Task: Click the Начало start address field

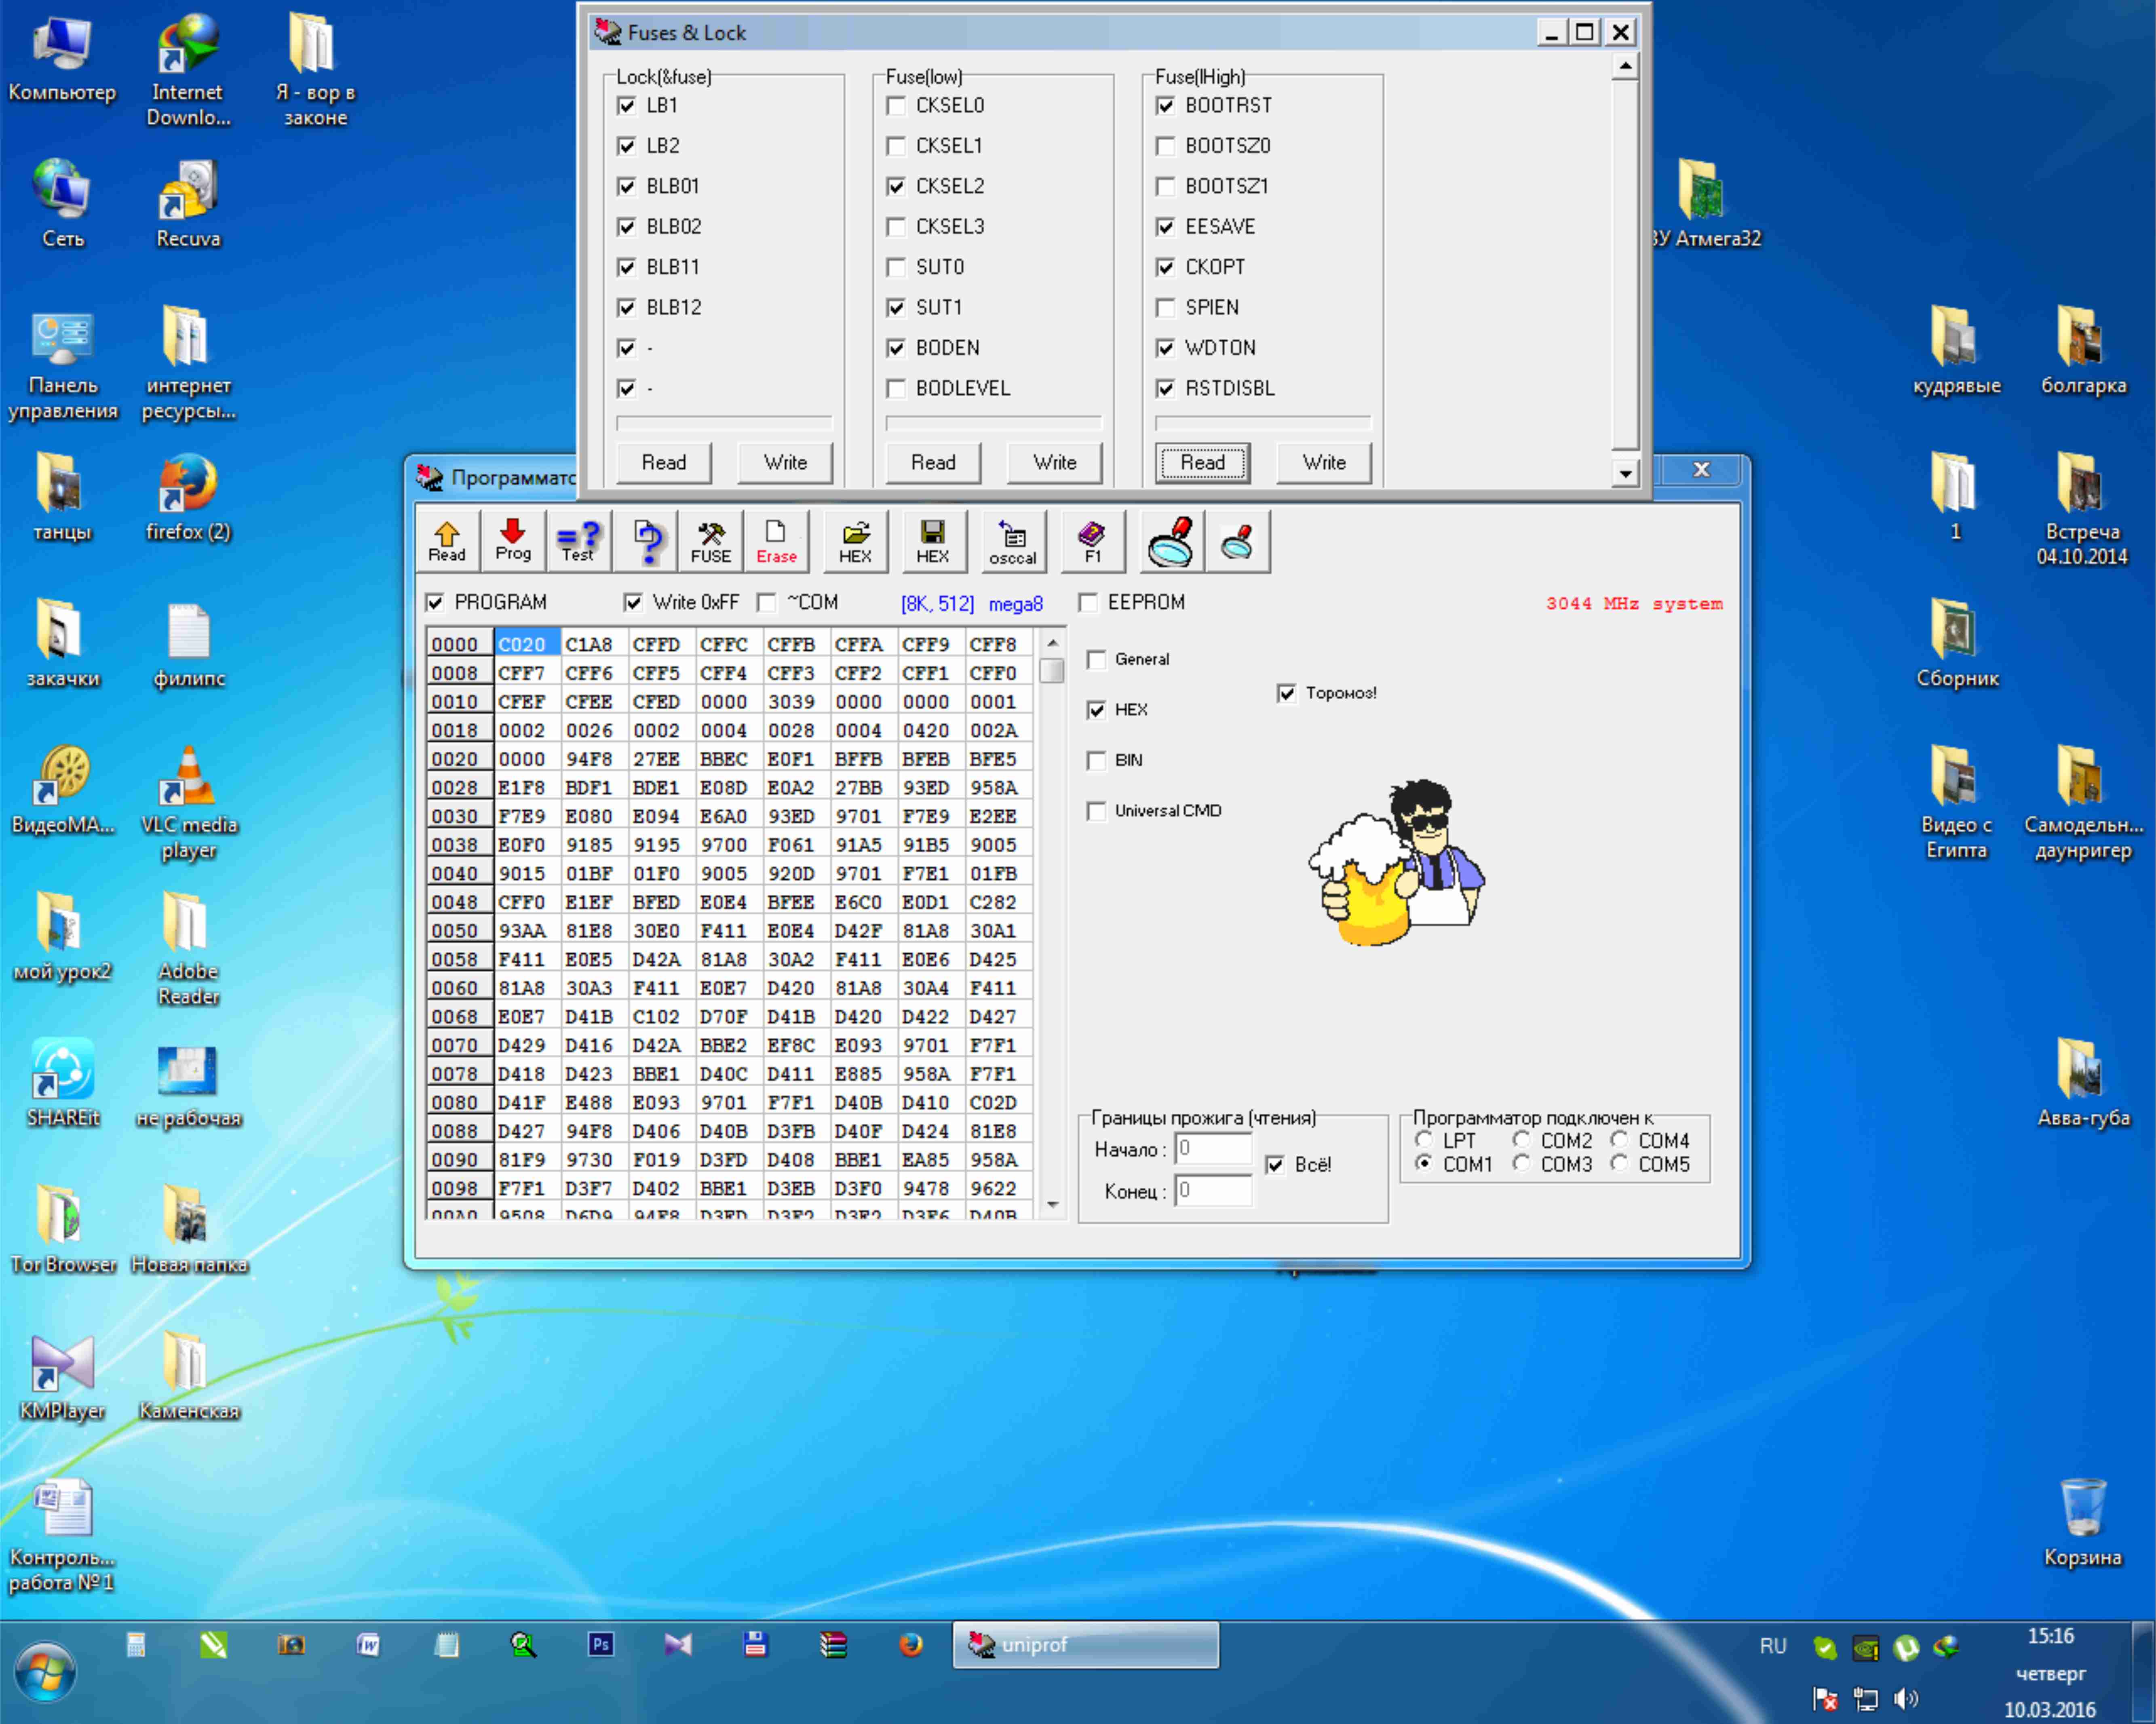Action: point(1213,1148)
